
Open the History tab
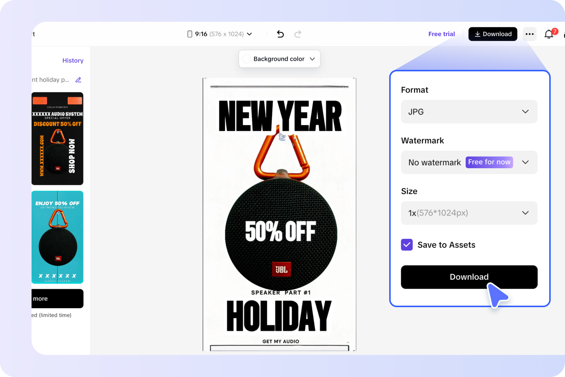[x=73, y=60]
